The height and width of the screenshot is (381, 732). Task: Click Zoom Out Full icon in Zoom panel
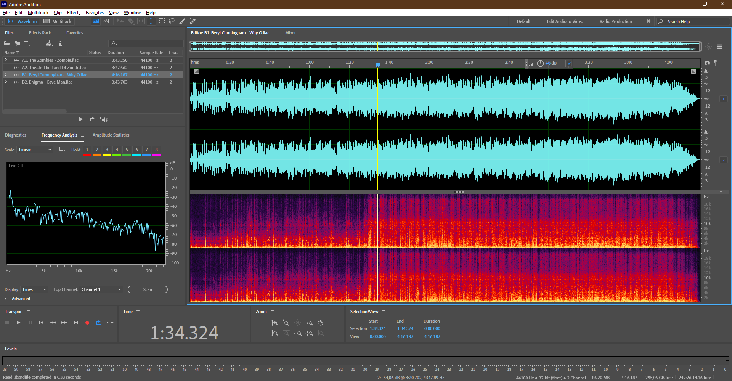point(298,323)
